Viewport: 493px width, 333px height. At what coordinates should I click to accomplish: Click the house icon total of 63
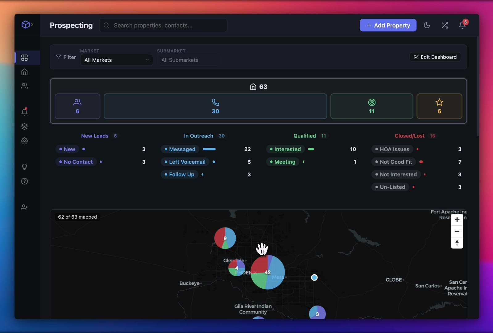259,87
